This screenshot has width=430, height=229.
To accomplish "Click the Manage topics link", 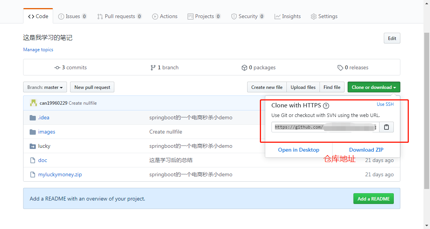I will [38, 50].
